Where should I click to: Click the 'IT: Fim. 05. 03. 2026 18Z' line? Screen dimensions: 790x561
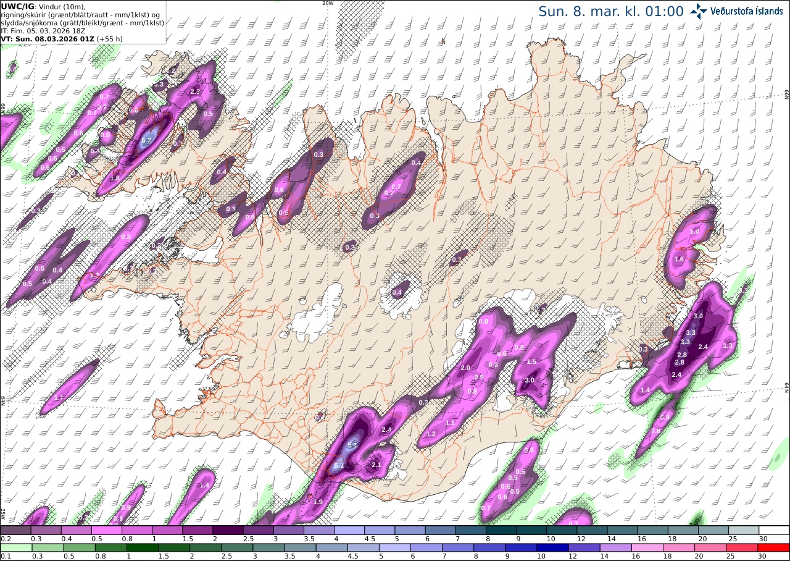43,30
